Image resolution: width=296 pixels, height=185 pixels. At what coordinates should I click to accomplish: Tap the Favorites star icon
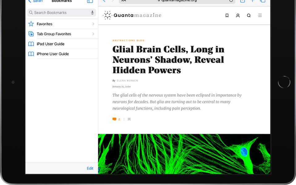31,24
